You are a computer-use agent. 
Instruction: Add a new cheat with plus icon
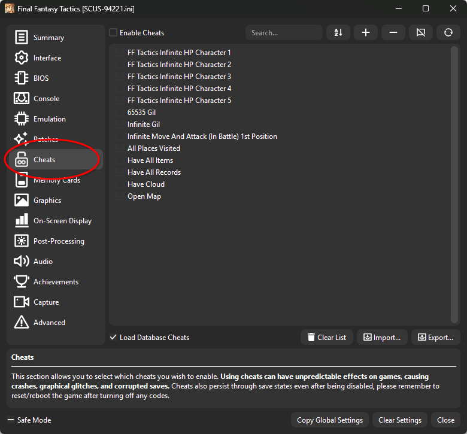(x=366, y=32)
